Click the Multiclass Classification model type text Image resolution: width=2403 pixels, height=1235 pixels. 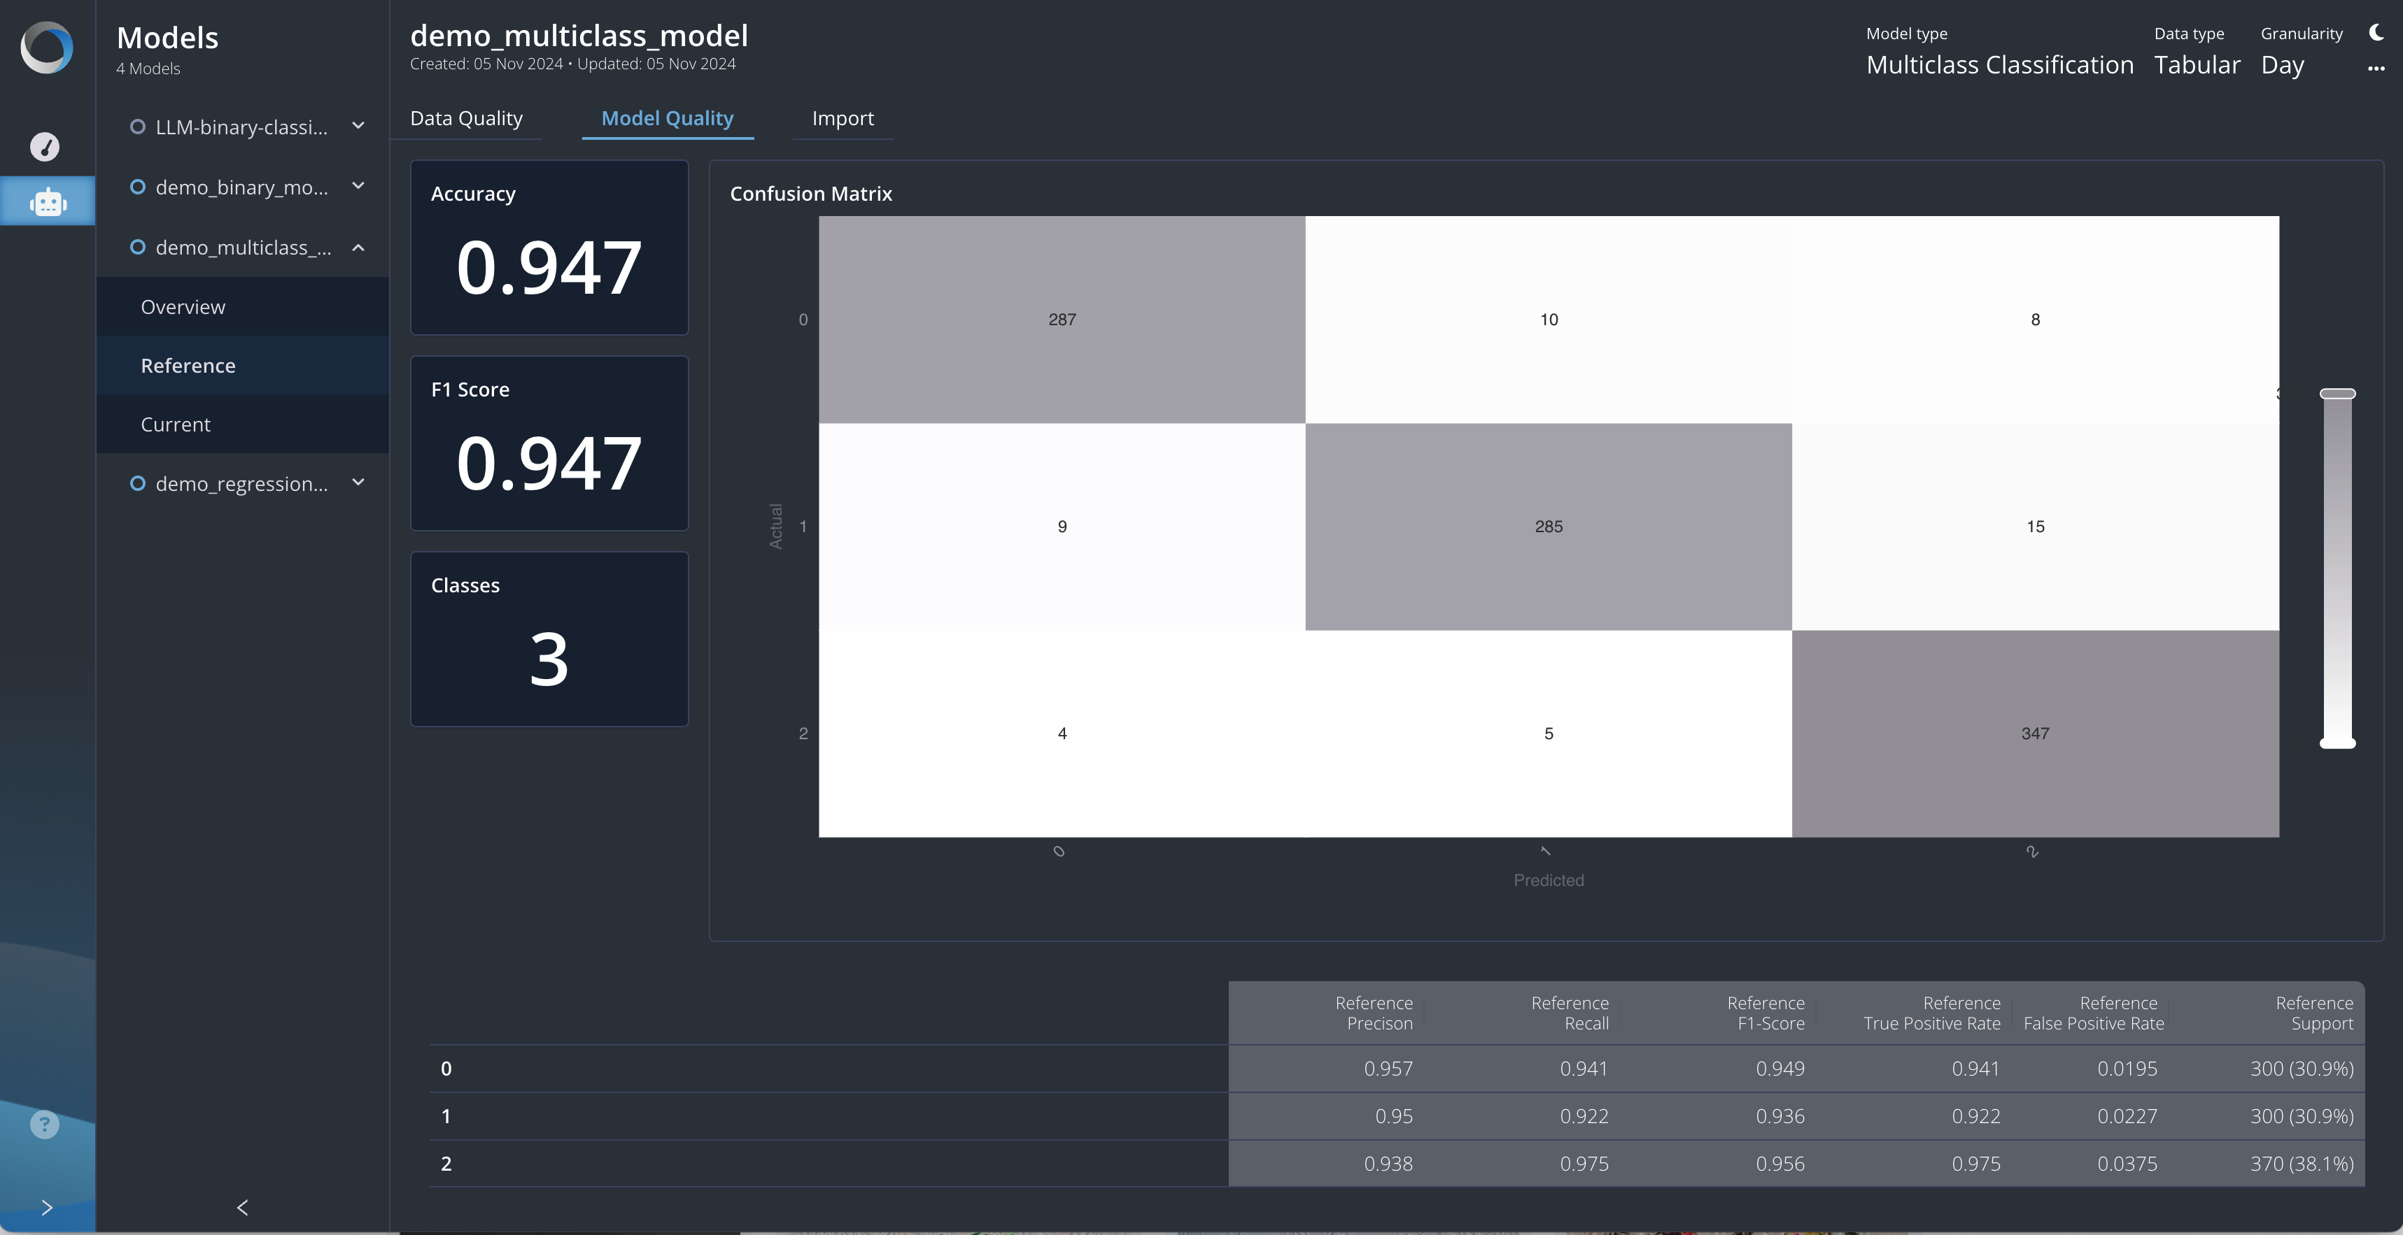pyautogui.click(x=1999, y=65)
